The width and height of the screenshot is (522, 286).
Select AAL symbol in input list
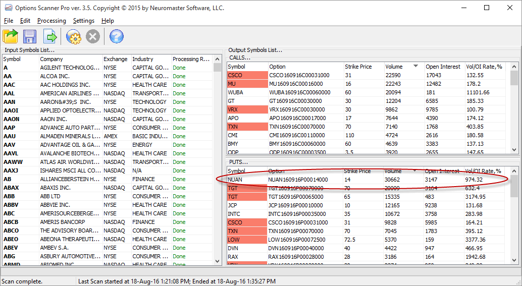click(9, 93)
